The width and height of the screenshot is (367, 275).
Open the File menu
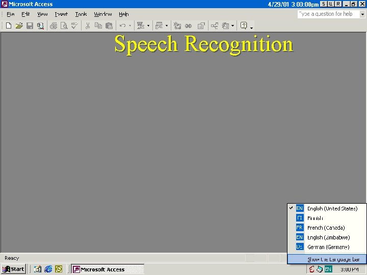[11, 14]
